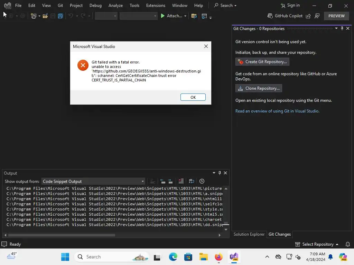Open Git overview link
The height and width of the screenshot is (265, 354).
point(277,111)
